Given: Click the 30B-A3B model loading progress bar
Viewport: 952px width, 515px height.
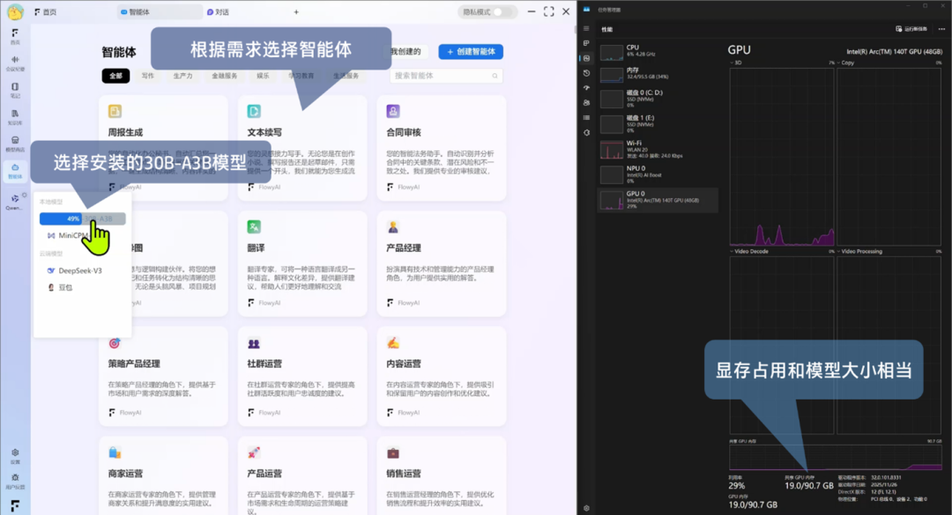Looking at the screenshot, I should coord(83,218).
